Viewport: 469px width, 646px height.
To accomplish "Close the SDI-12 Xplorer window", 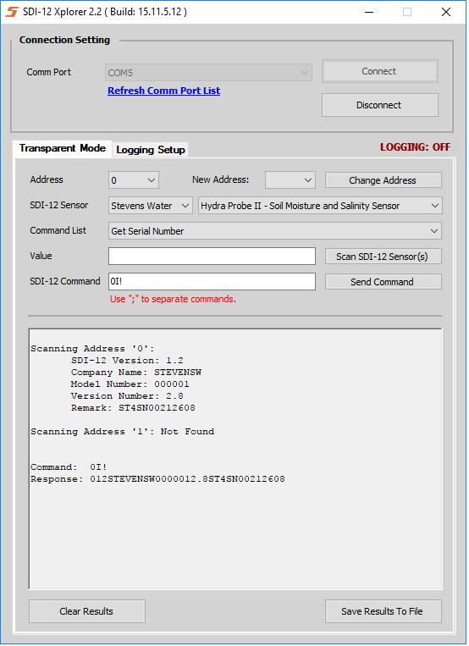I will 446,12.
